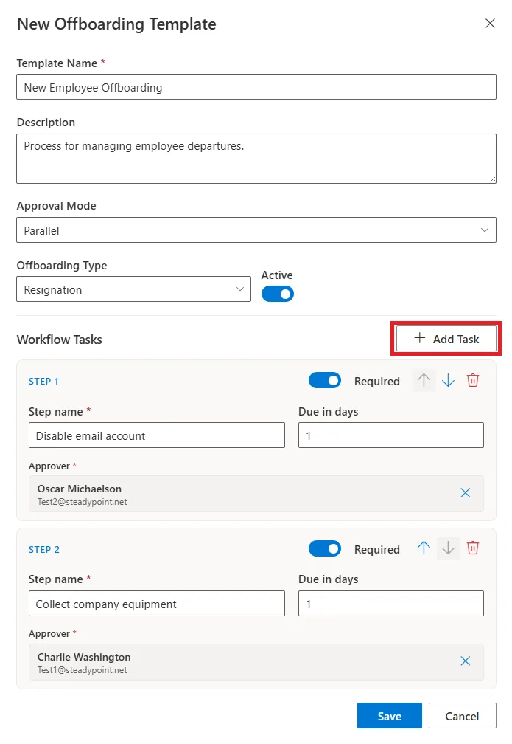Select the STEP 1 label
512x744 pixels.
coord(43,382)
